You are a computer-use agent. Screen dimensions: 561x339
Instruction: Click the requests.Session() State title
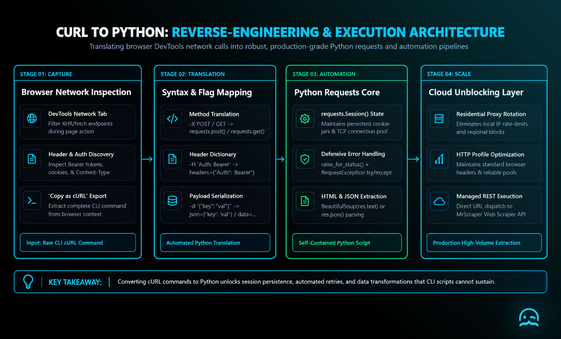click(352, 114)
